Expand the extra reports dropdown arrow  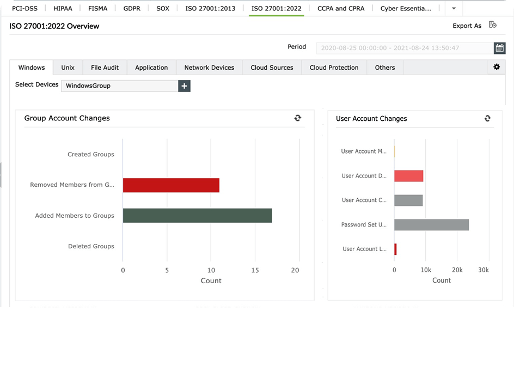(454, 8)
